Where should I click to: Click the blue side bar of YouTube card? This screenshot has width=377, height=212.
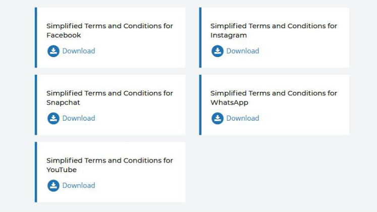tap(36, 172)
